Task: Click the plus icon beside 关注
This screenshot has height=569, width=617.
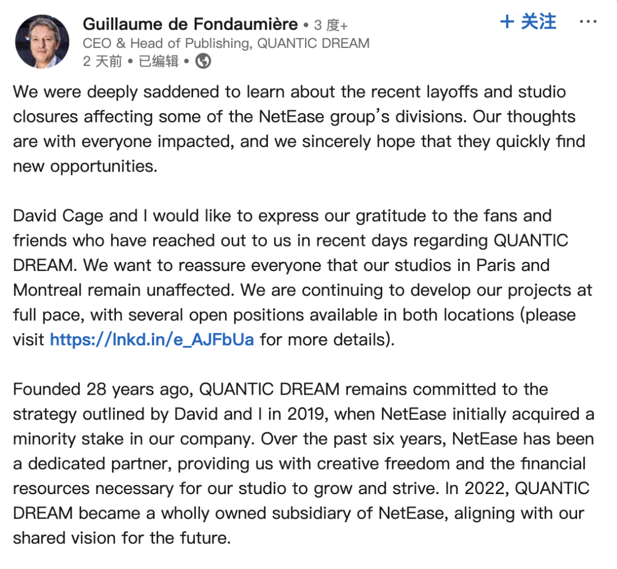Action: 507,22
